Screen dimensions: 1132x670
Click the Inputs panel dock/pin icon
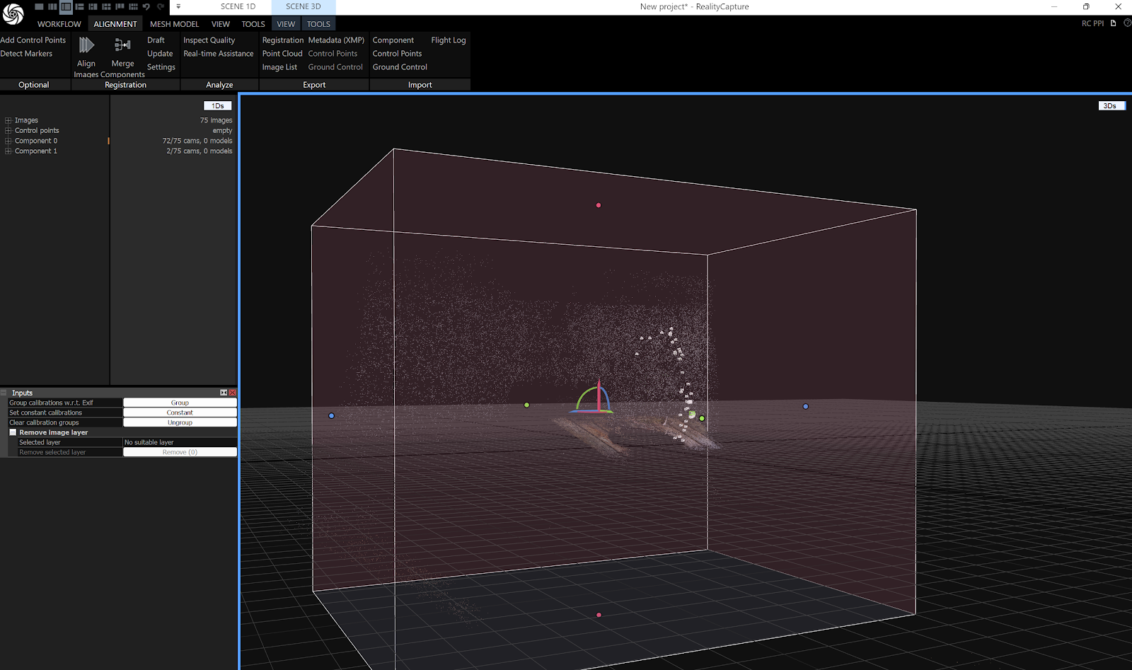pos(224,393)
